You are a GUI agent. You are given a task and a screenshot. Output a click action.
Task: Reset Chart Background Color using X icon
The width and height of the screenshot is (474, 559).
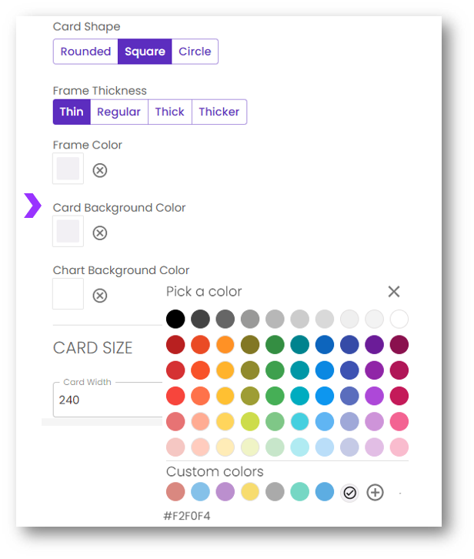point(100,296)
